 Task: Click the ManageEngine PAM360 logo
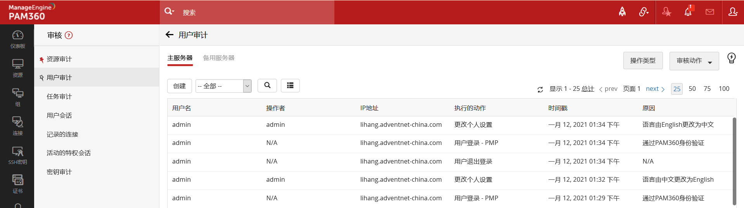point(32,12)
